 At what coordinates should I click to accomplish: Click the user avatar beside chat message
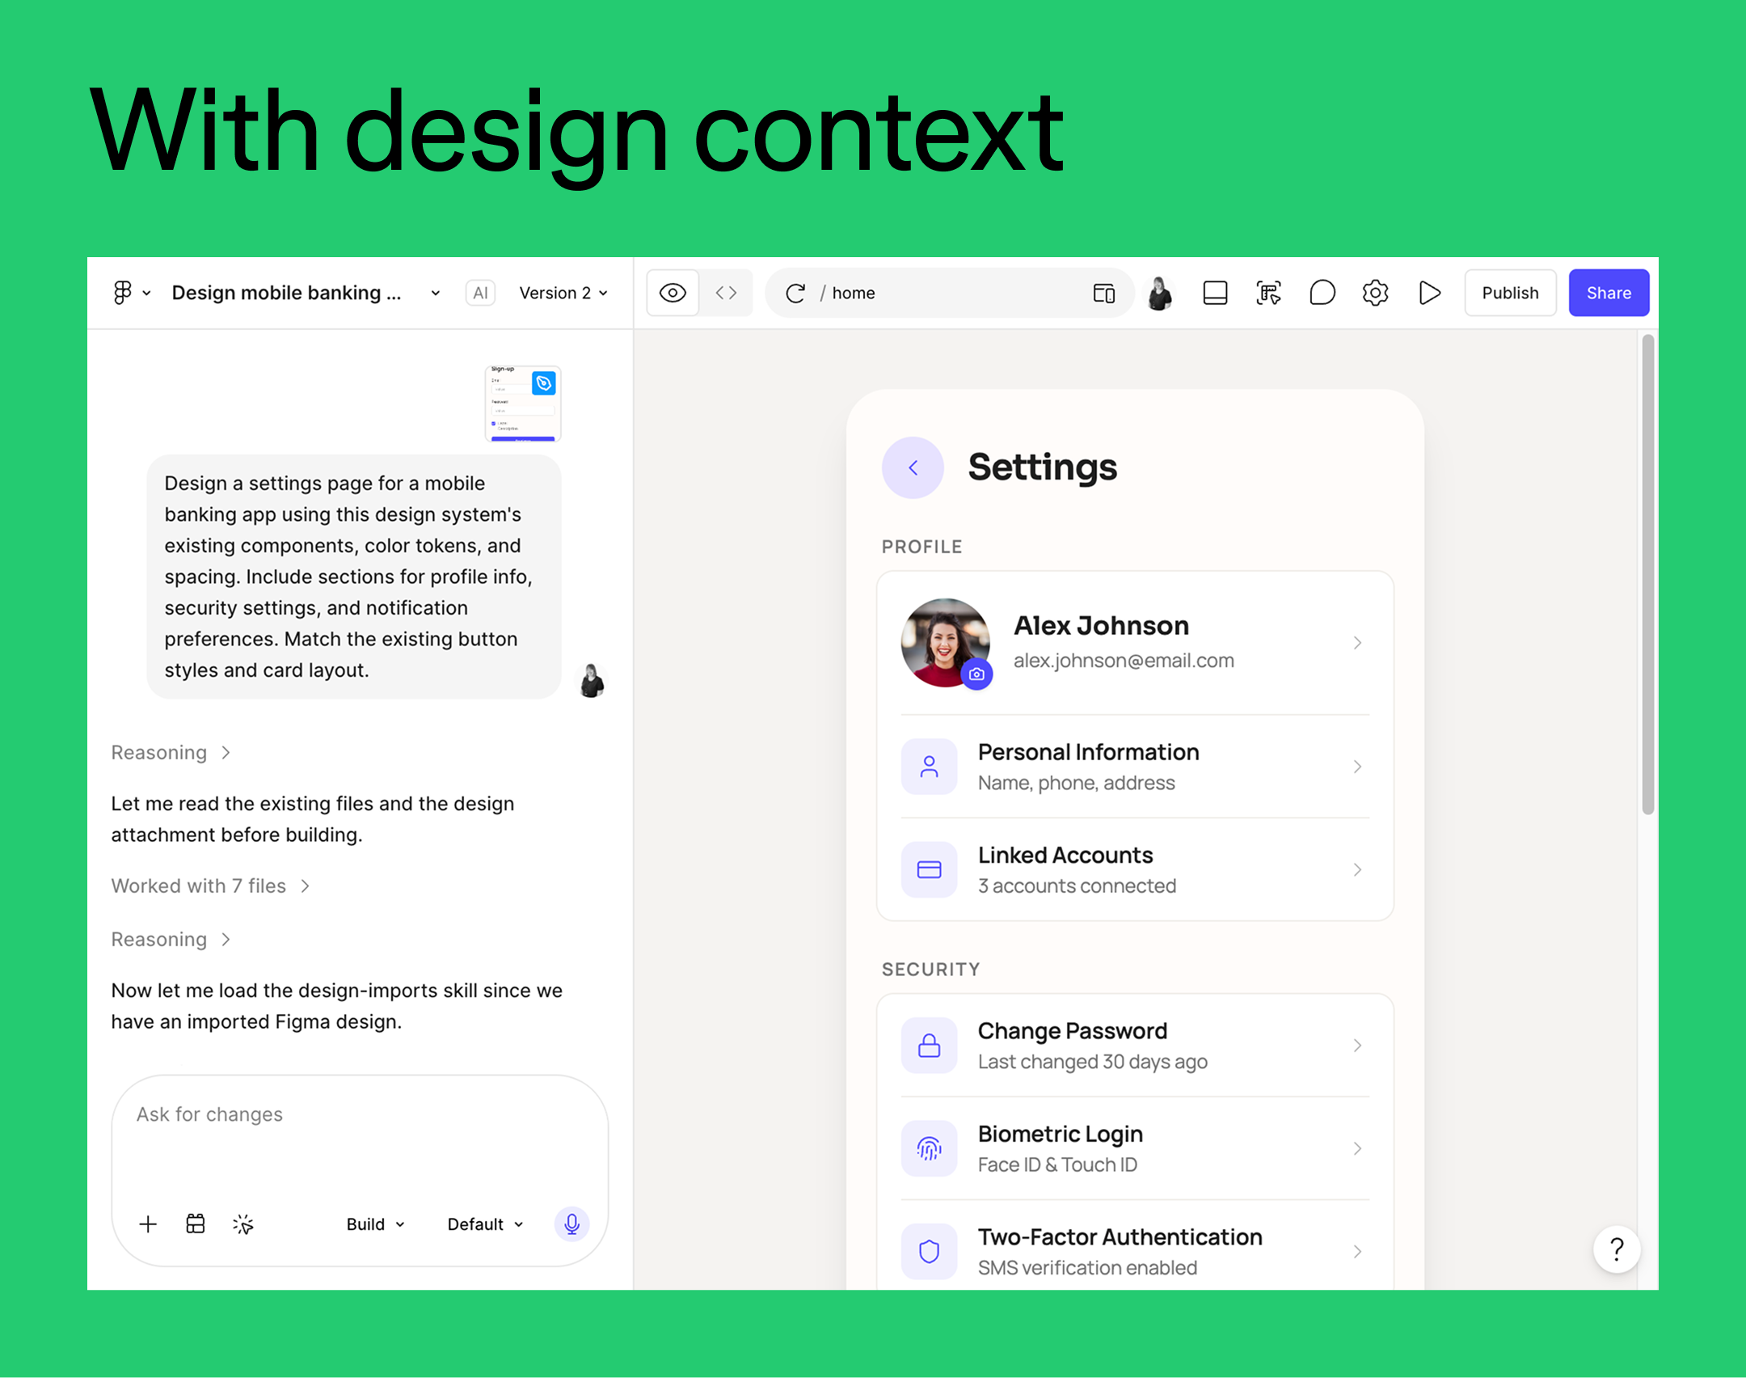[592, 680]
